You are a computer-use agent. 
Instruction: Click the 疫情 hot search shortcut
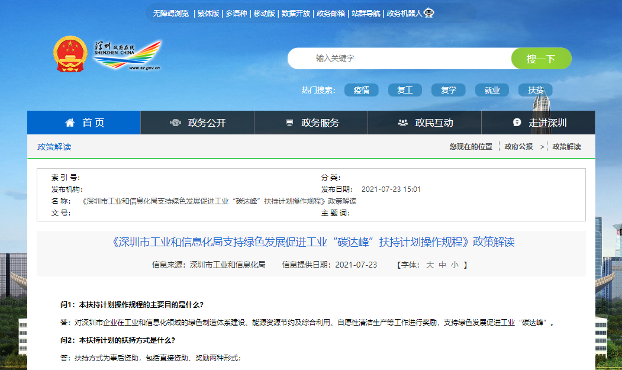click(x=362, y=90)
